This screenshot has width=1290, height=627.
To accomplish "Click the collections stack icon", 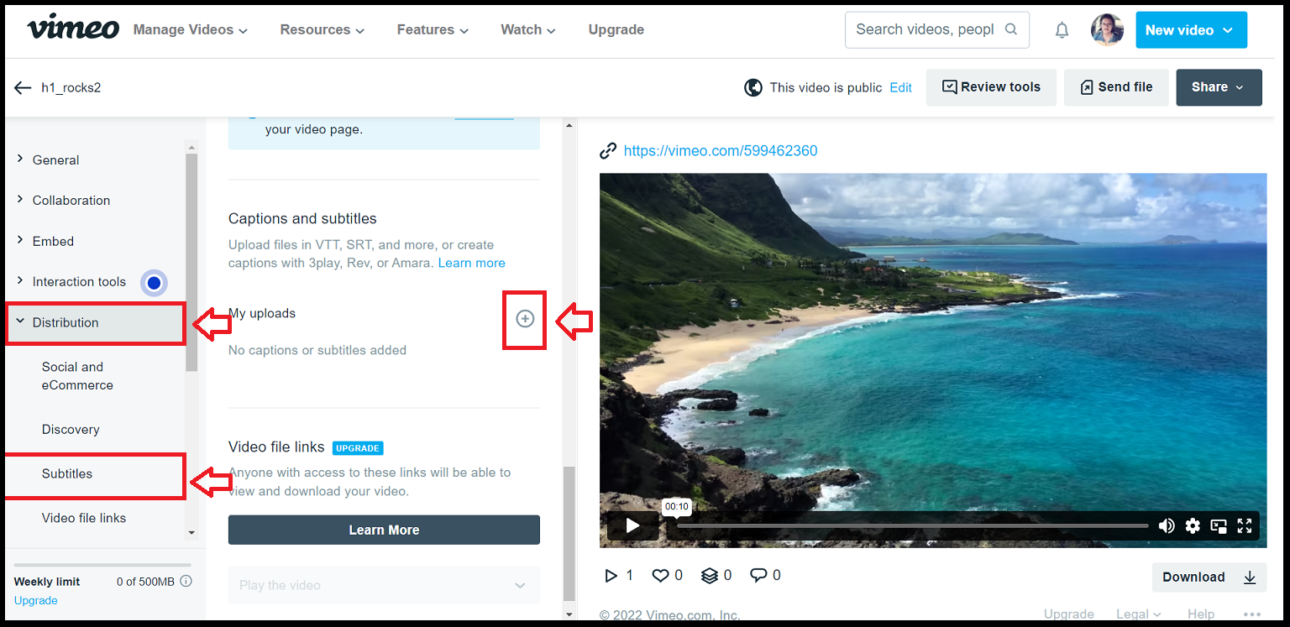I will pyautogui.click(x=710, y=576).
